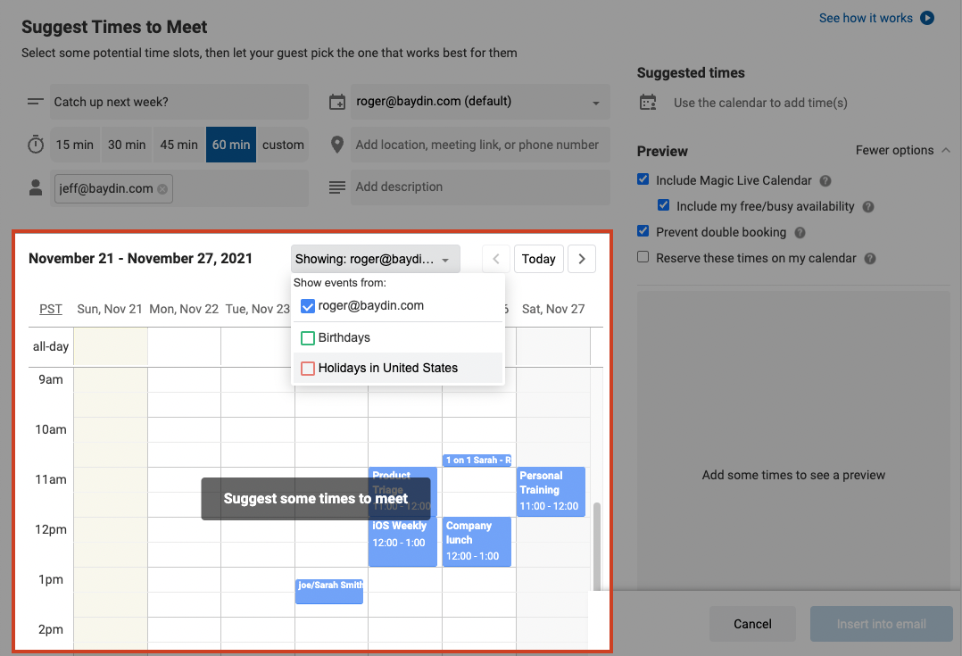Click Sun, Nov 21 column header
The image size is (962, 656).
click(110, 309)
